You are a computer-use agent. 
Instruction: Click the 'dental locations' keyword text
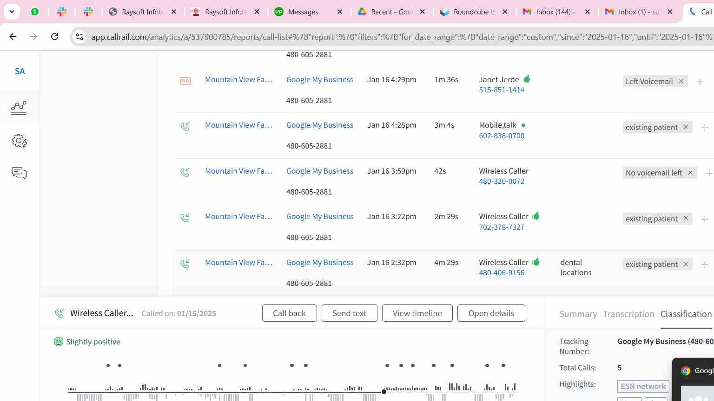pyautogui.click(x=576, y=268)
